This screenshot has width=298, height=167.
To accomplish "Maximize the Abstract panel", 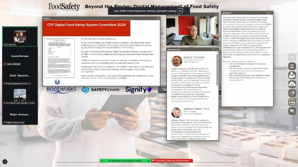I will click(268, 13).
